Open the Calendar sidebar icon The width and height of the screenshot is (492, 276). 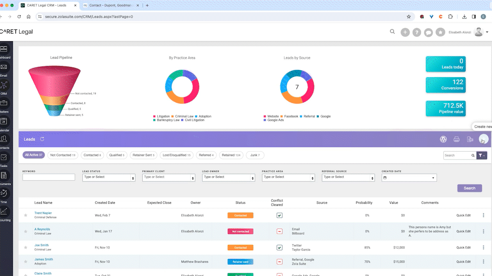[x=4, y=120]
